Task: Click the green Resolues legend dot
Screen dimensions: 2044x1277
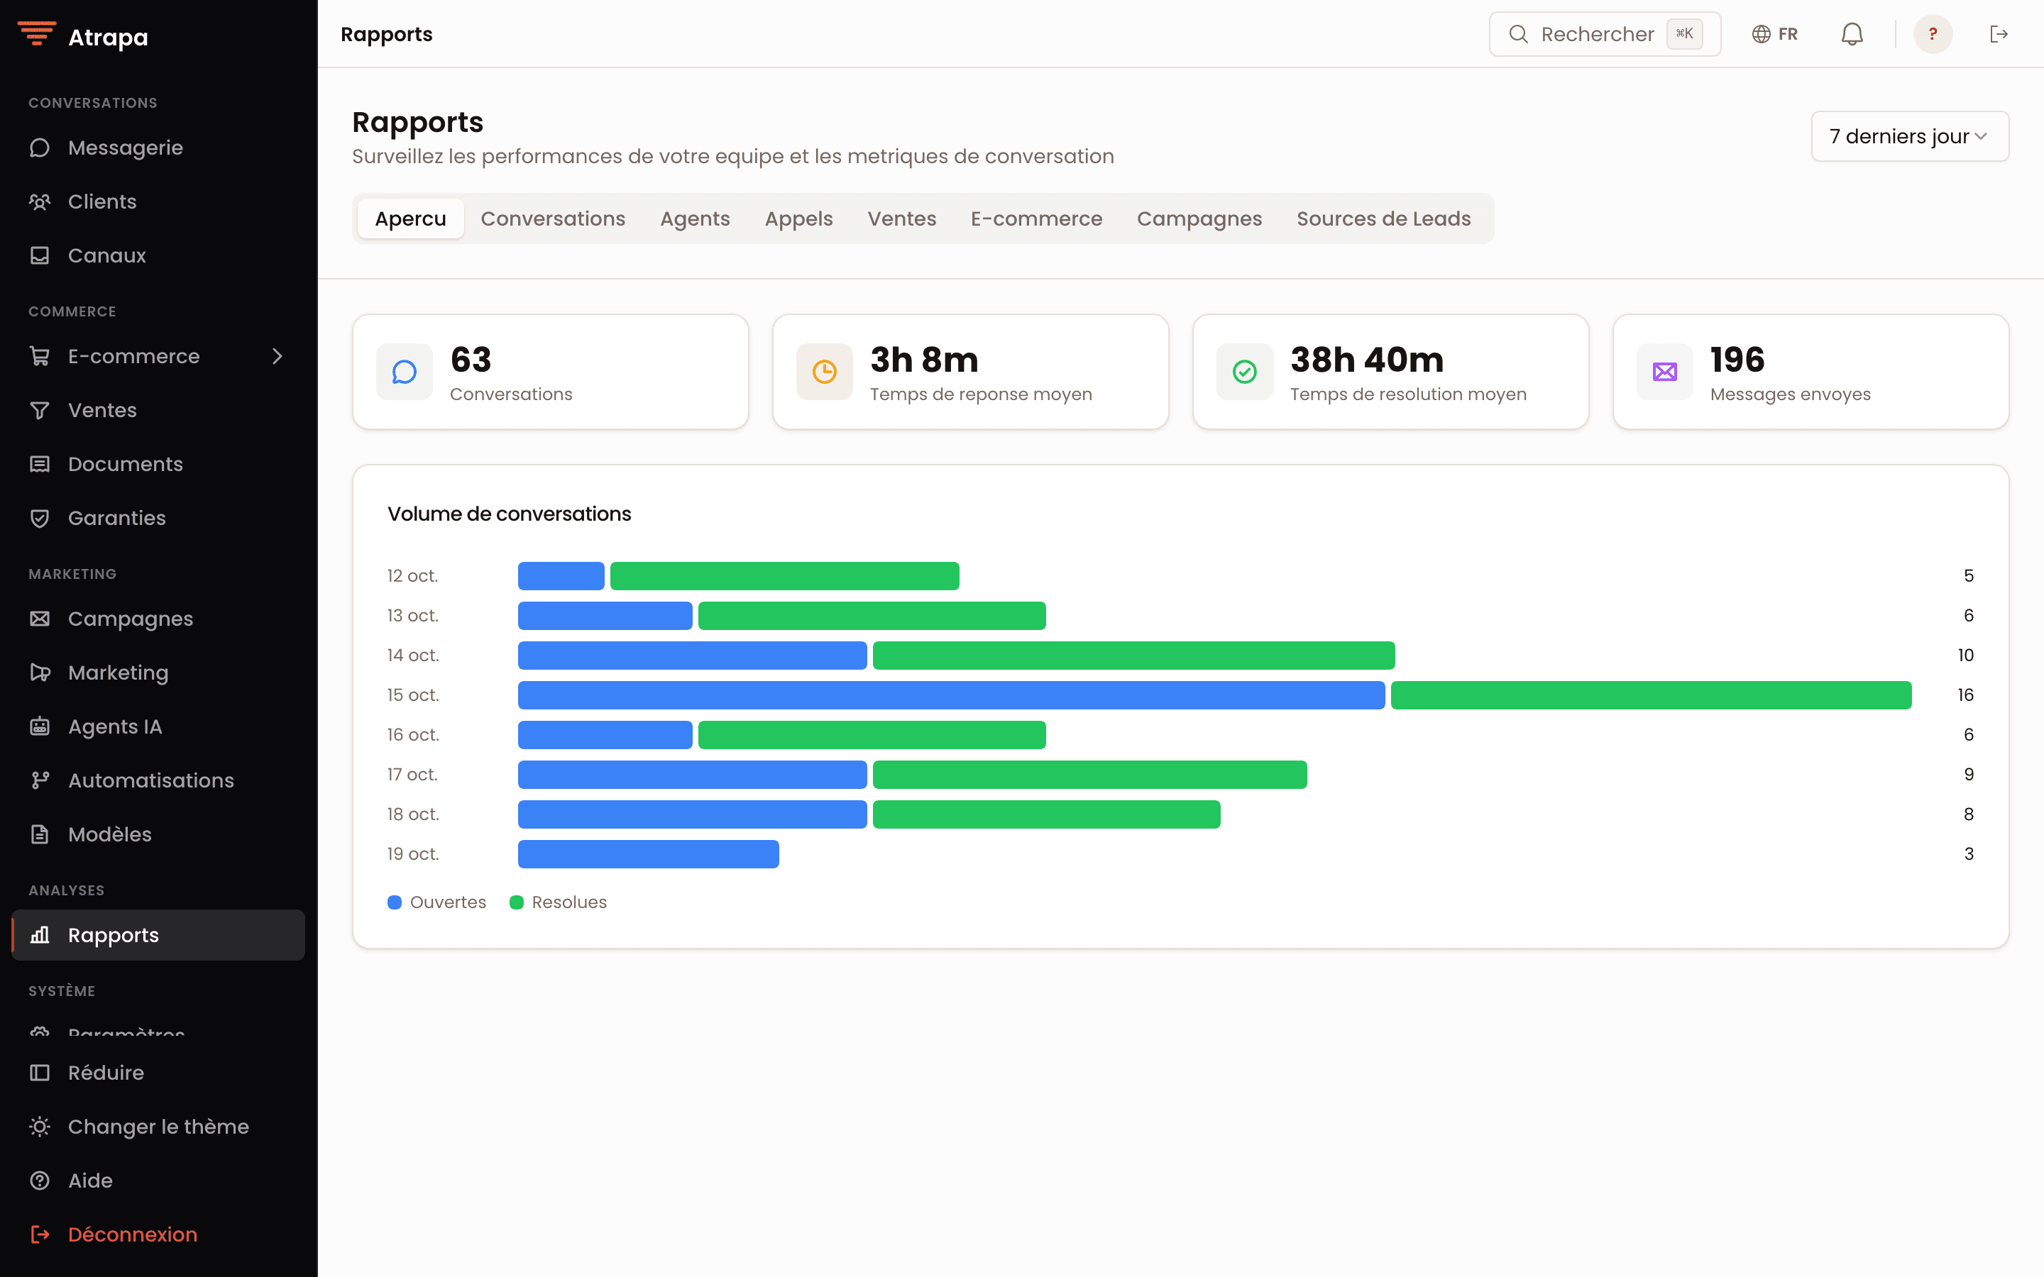Action: point(517,902)
